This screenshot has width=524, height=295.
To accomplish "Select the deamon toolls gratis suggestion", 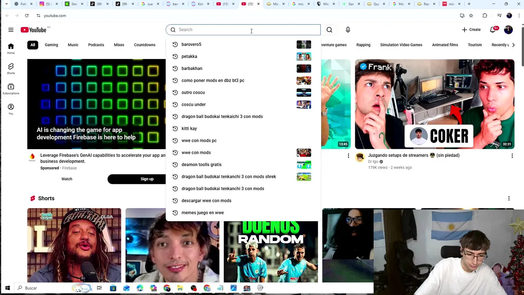I will coord(243,164).
